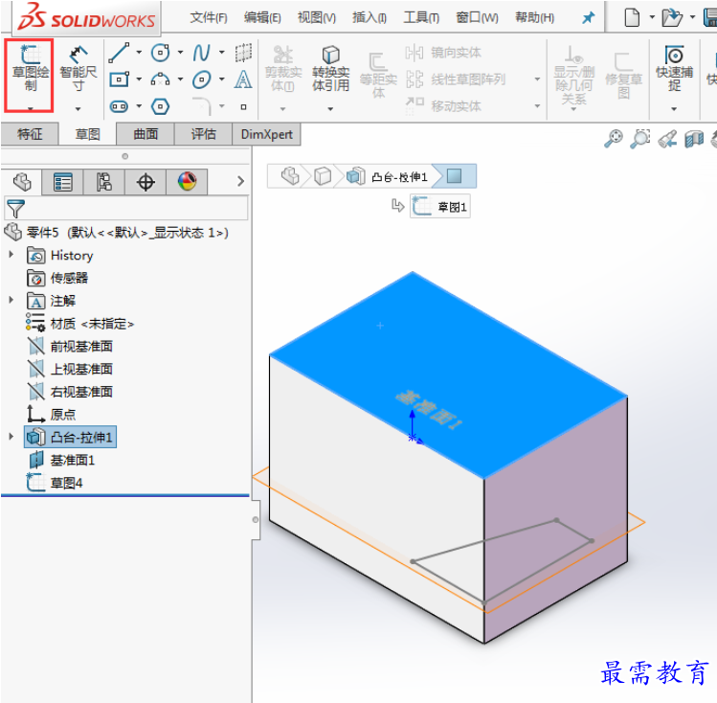Open the PropertyManager tab

tap(62, 182)
